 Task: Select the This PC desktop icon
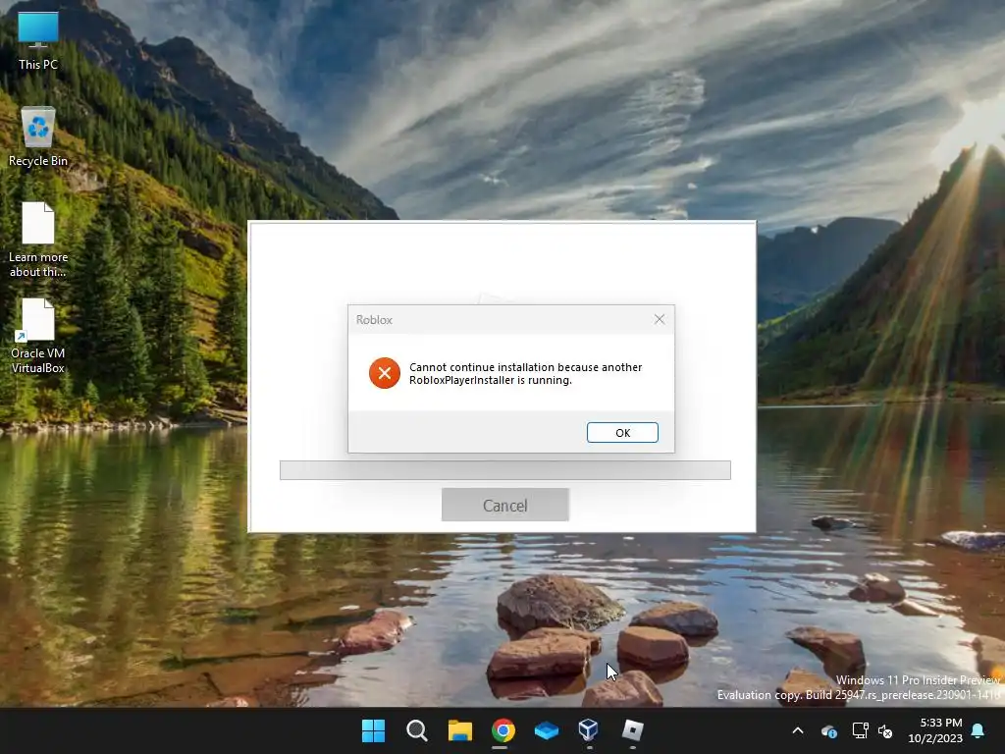tap(38, 41)
